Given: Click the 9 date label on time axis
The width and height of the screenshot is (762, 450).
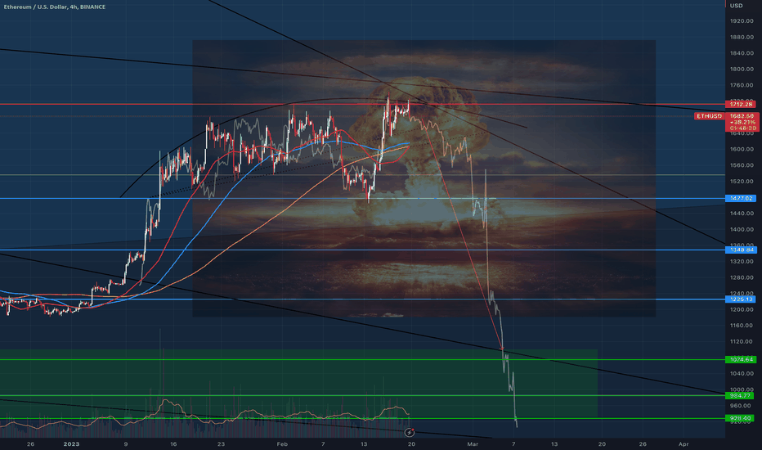Looking at the screenshot, I should point(125,444).
